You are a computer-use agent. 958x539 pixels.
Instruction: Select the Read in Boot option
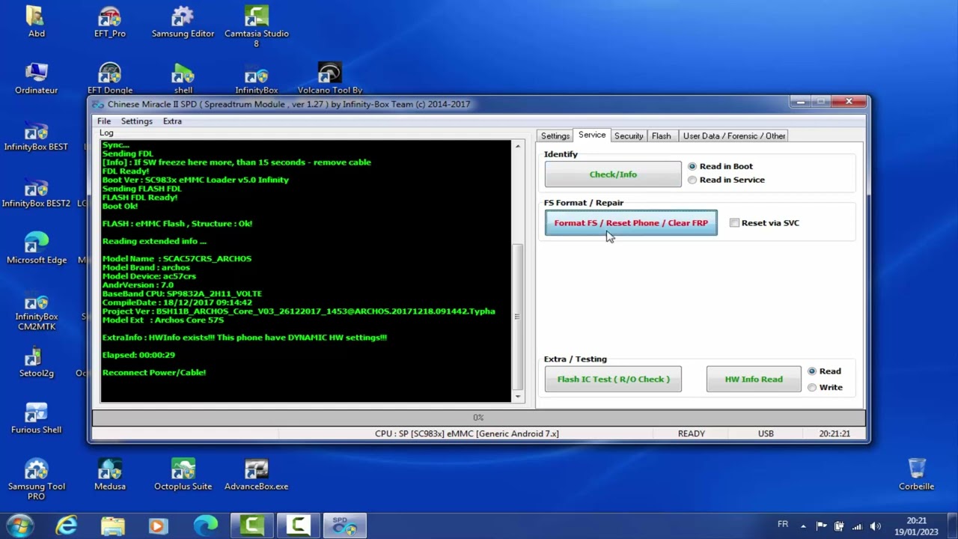[x=720, y=166]
